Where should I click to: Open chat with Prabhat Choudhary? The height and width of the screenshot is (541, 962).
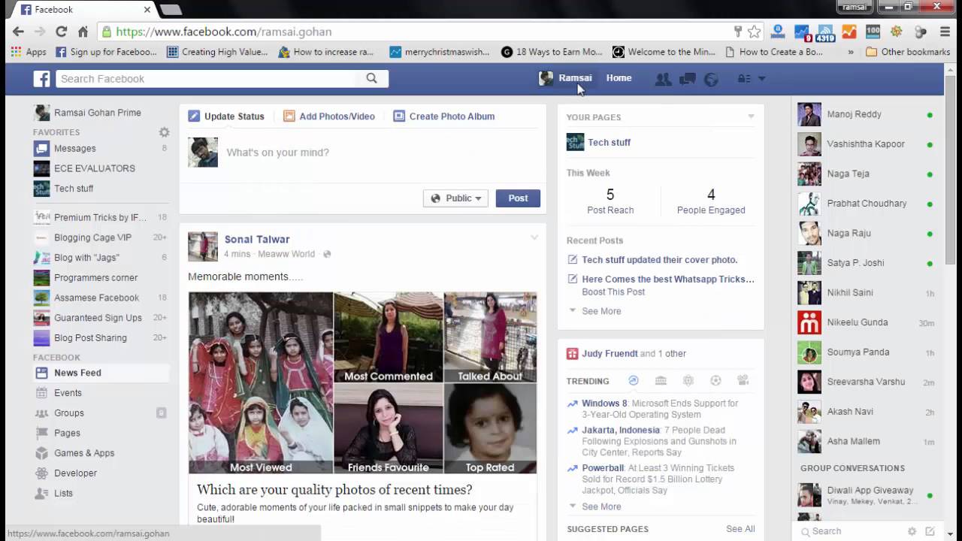pyautogui.click(x=866, y=204)
